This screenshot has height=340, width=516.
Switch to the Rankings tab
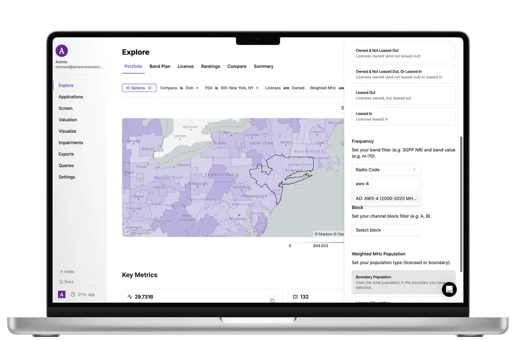[210, 66]
